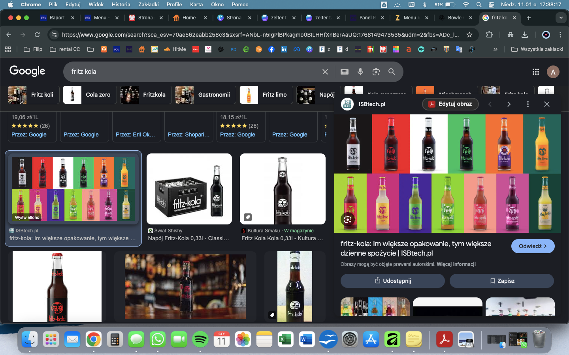The image size is (569, 355).
Task: Open the Google apps grid icon
Action: point(535,71)
